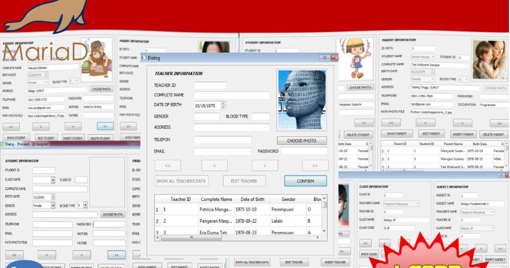Click the Delete Parent button
The width and height of the screenshot is (510, 268).
493,134
